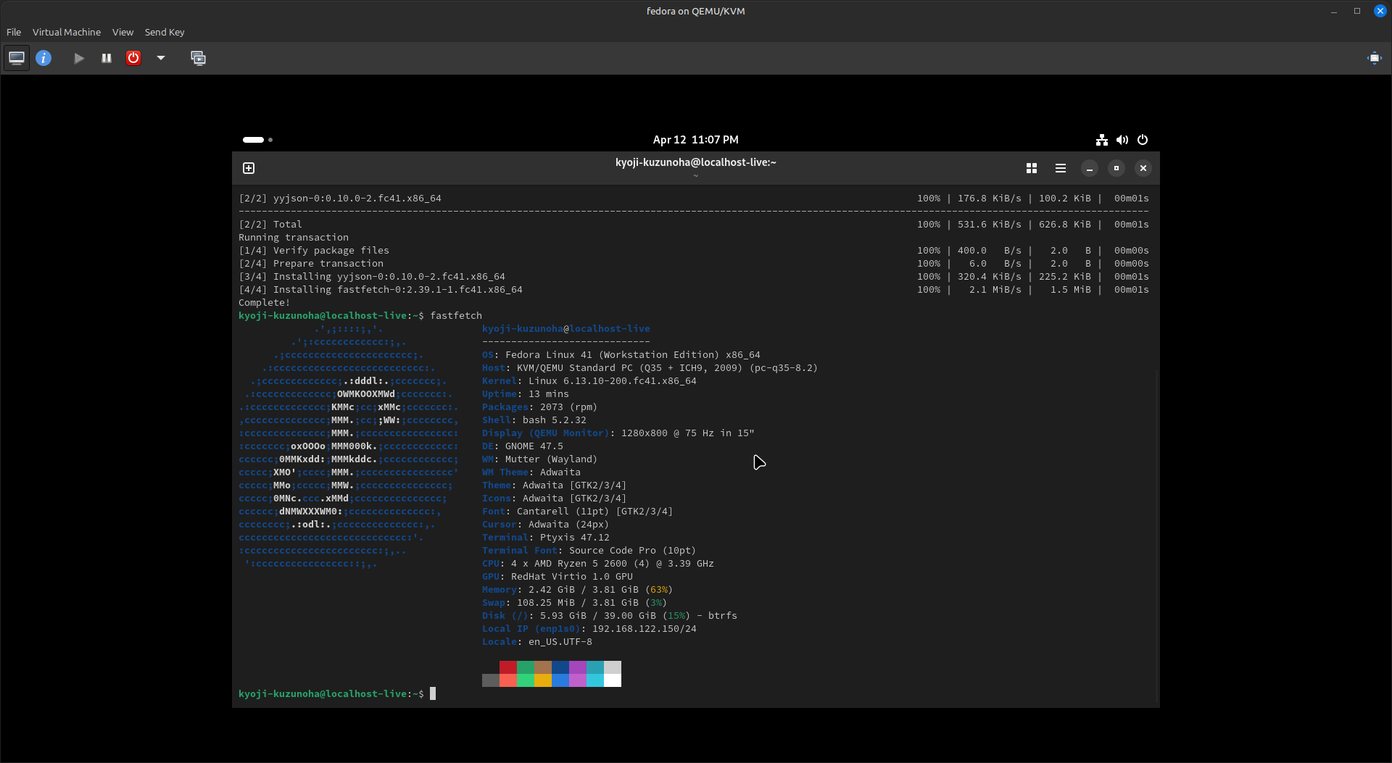Click 'Mutter (Wayland)' WM value

(x=552, y=459)
